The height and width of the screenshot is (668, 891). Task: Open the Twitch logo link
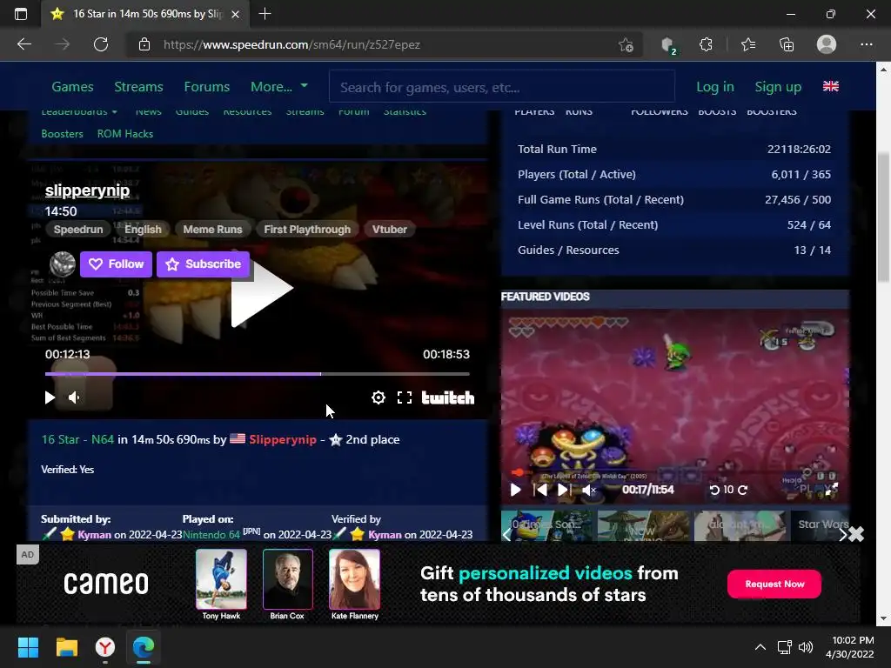(448, 397)
